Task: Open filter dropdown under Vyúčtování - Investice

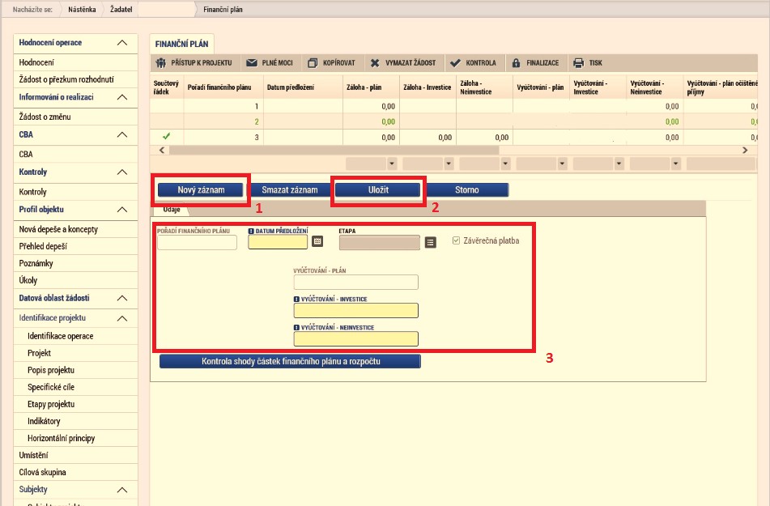Action: (x=619, y=164)
